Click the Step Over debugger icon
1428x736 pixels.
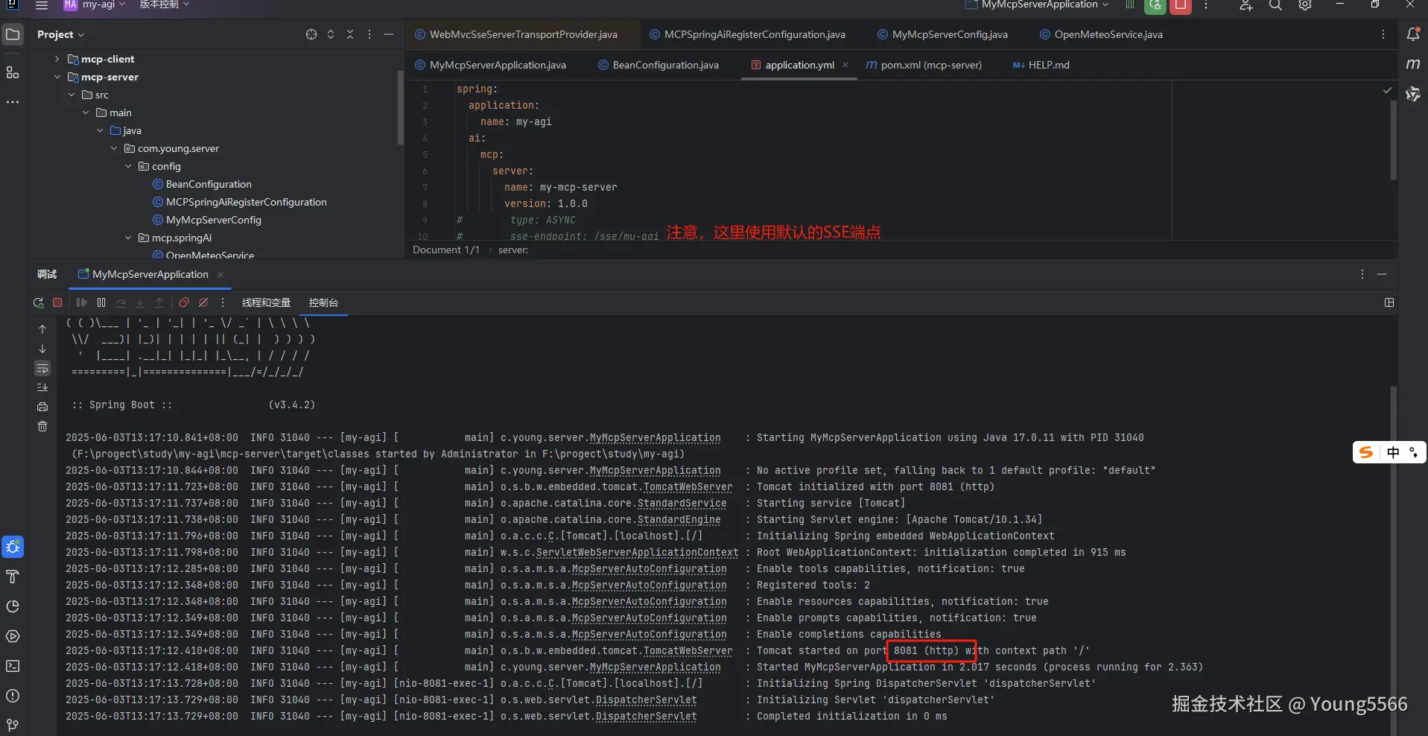point(121,302)
